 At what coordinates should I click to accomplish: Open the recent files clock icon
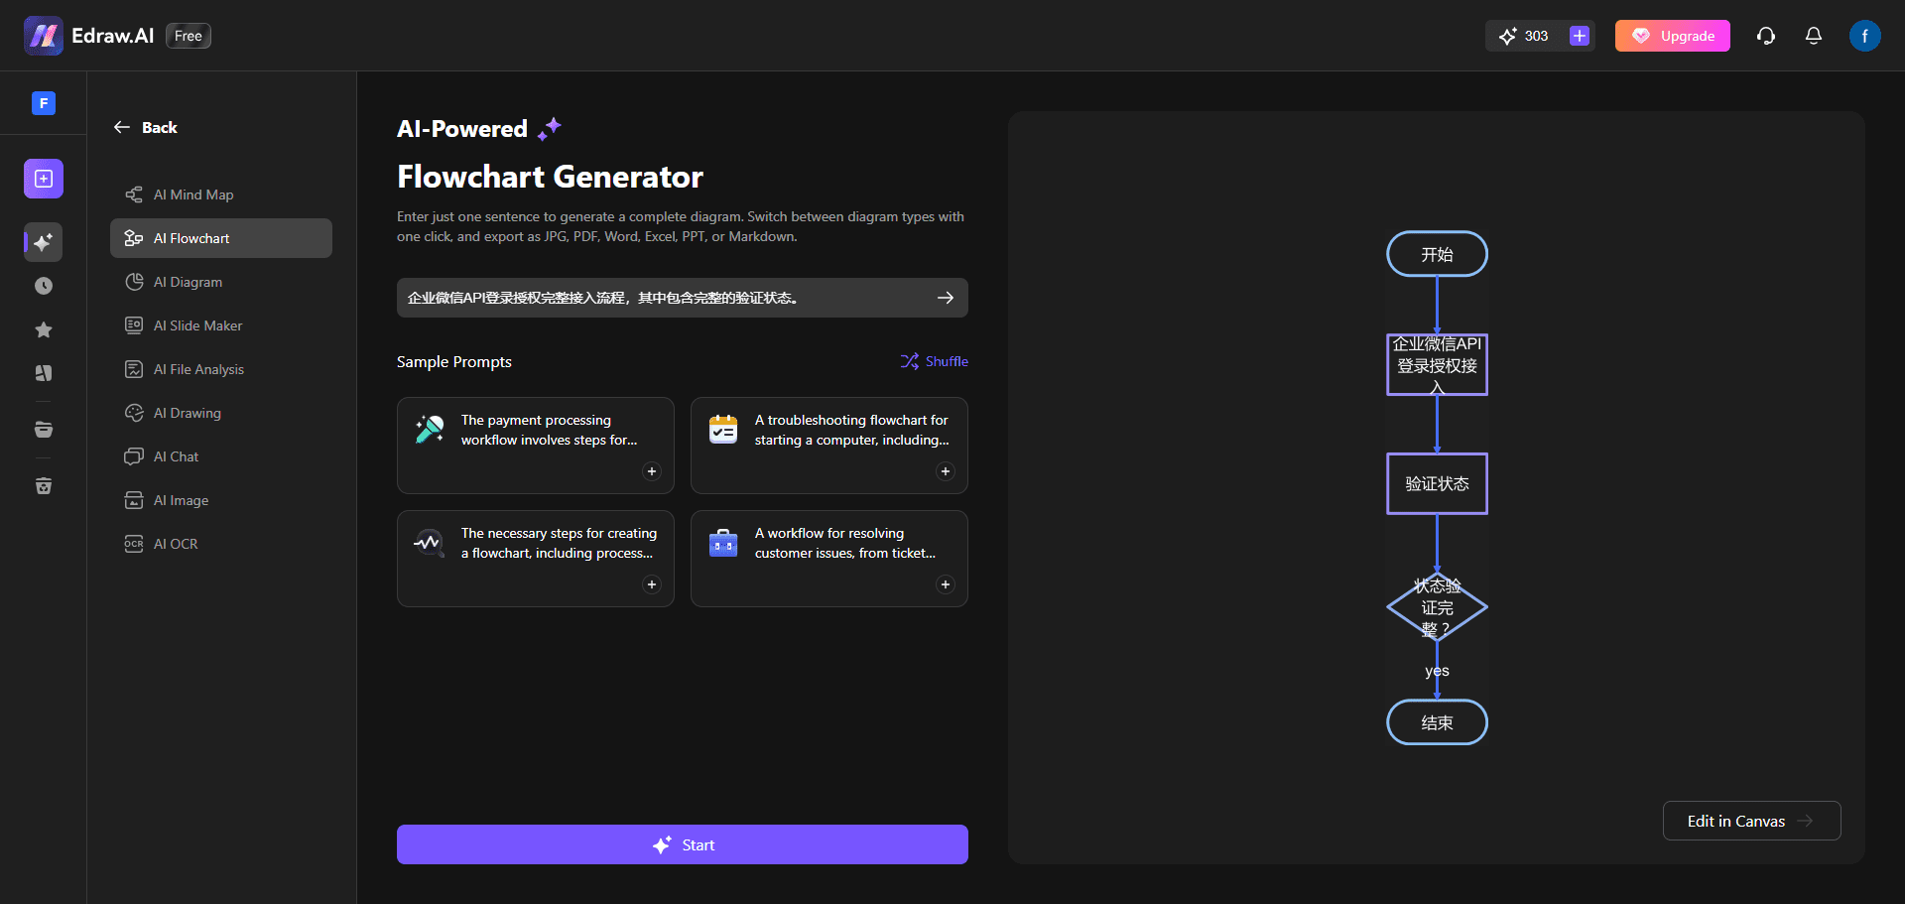coord(44,286)
